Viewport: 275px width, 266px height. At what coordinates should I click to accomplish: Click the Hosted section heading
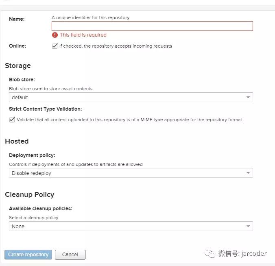click(17, 141)
